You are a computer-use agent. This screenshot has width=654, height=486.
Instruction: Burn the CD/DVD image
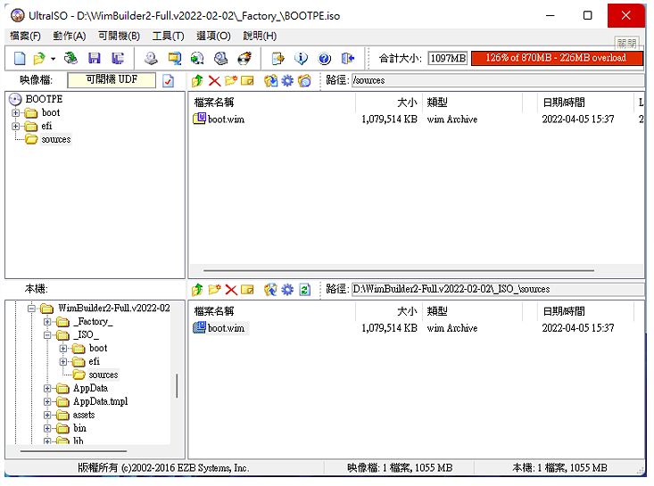coord(244,58)
